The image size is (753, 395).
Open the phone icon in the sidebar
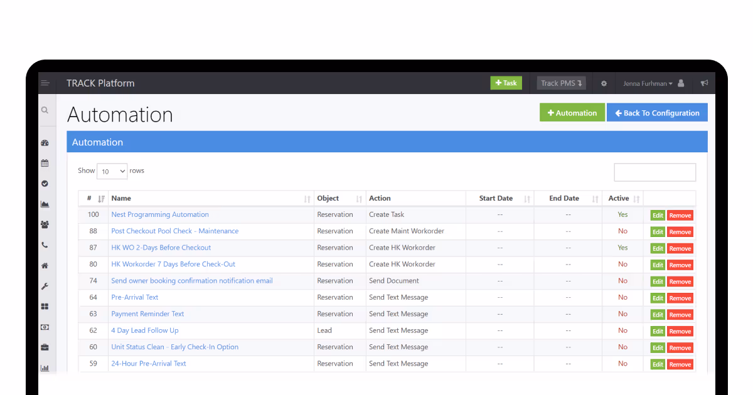(45, 245)
